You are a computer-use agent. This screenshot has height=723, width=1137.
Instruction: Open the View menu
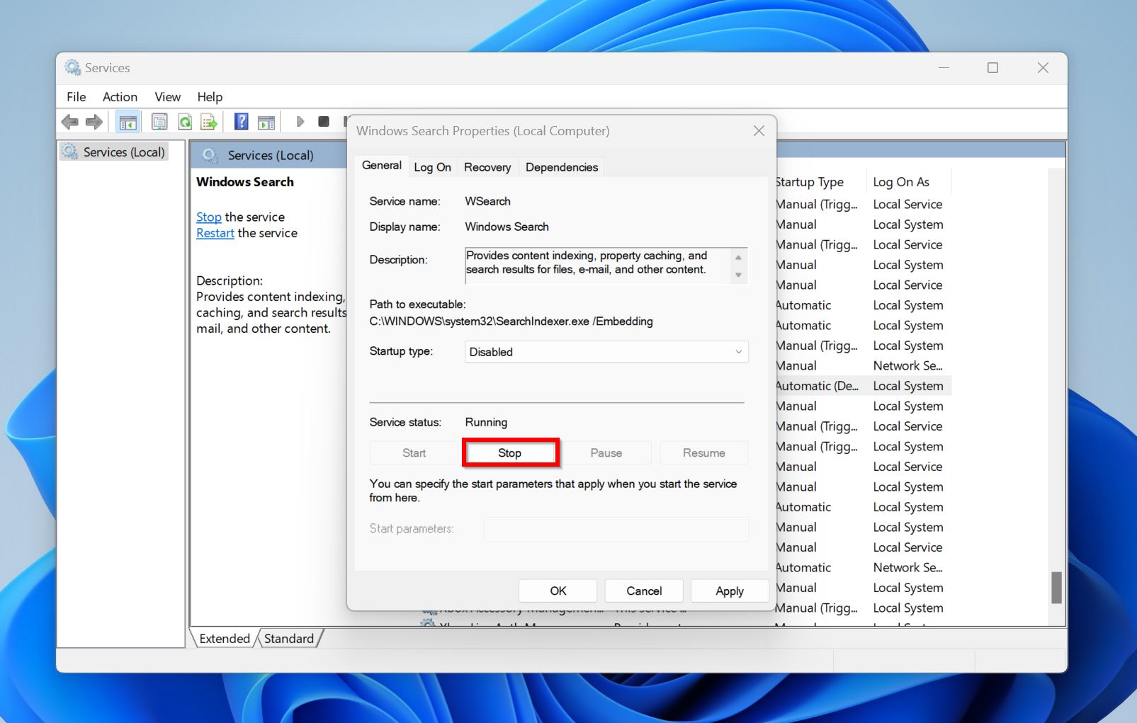point(168,97)
